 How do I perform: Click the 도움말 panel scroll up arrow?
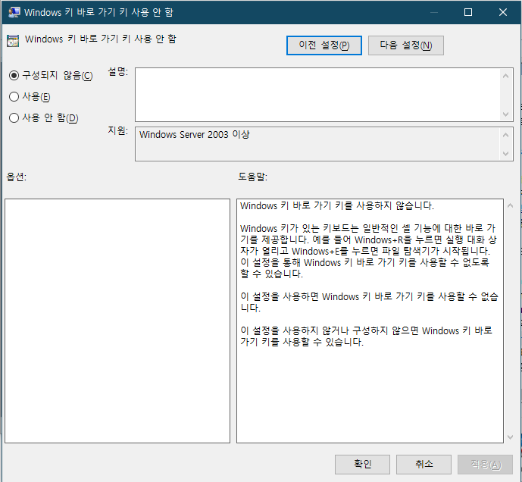(510, 206)
